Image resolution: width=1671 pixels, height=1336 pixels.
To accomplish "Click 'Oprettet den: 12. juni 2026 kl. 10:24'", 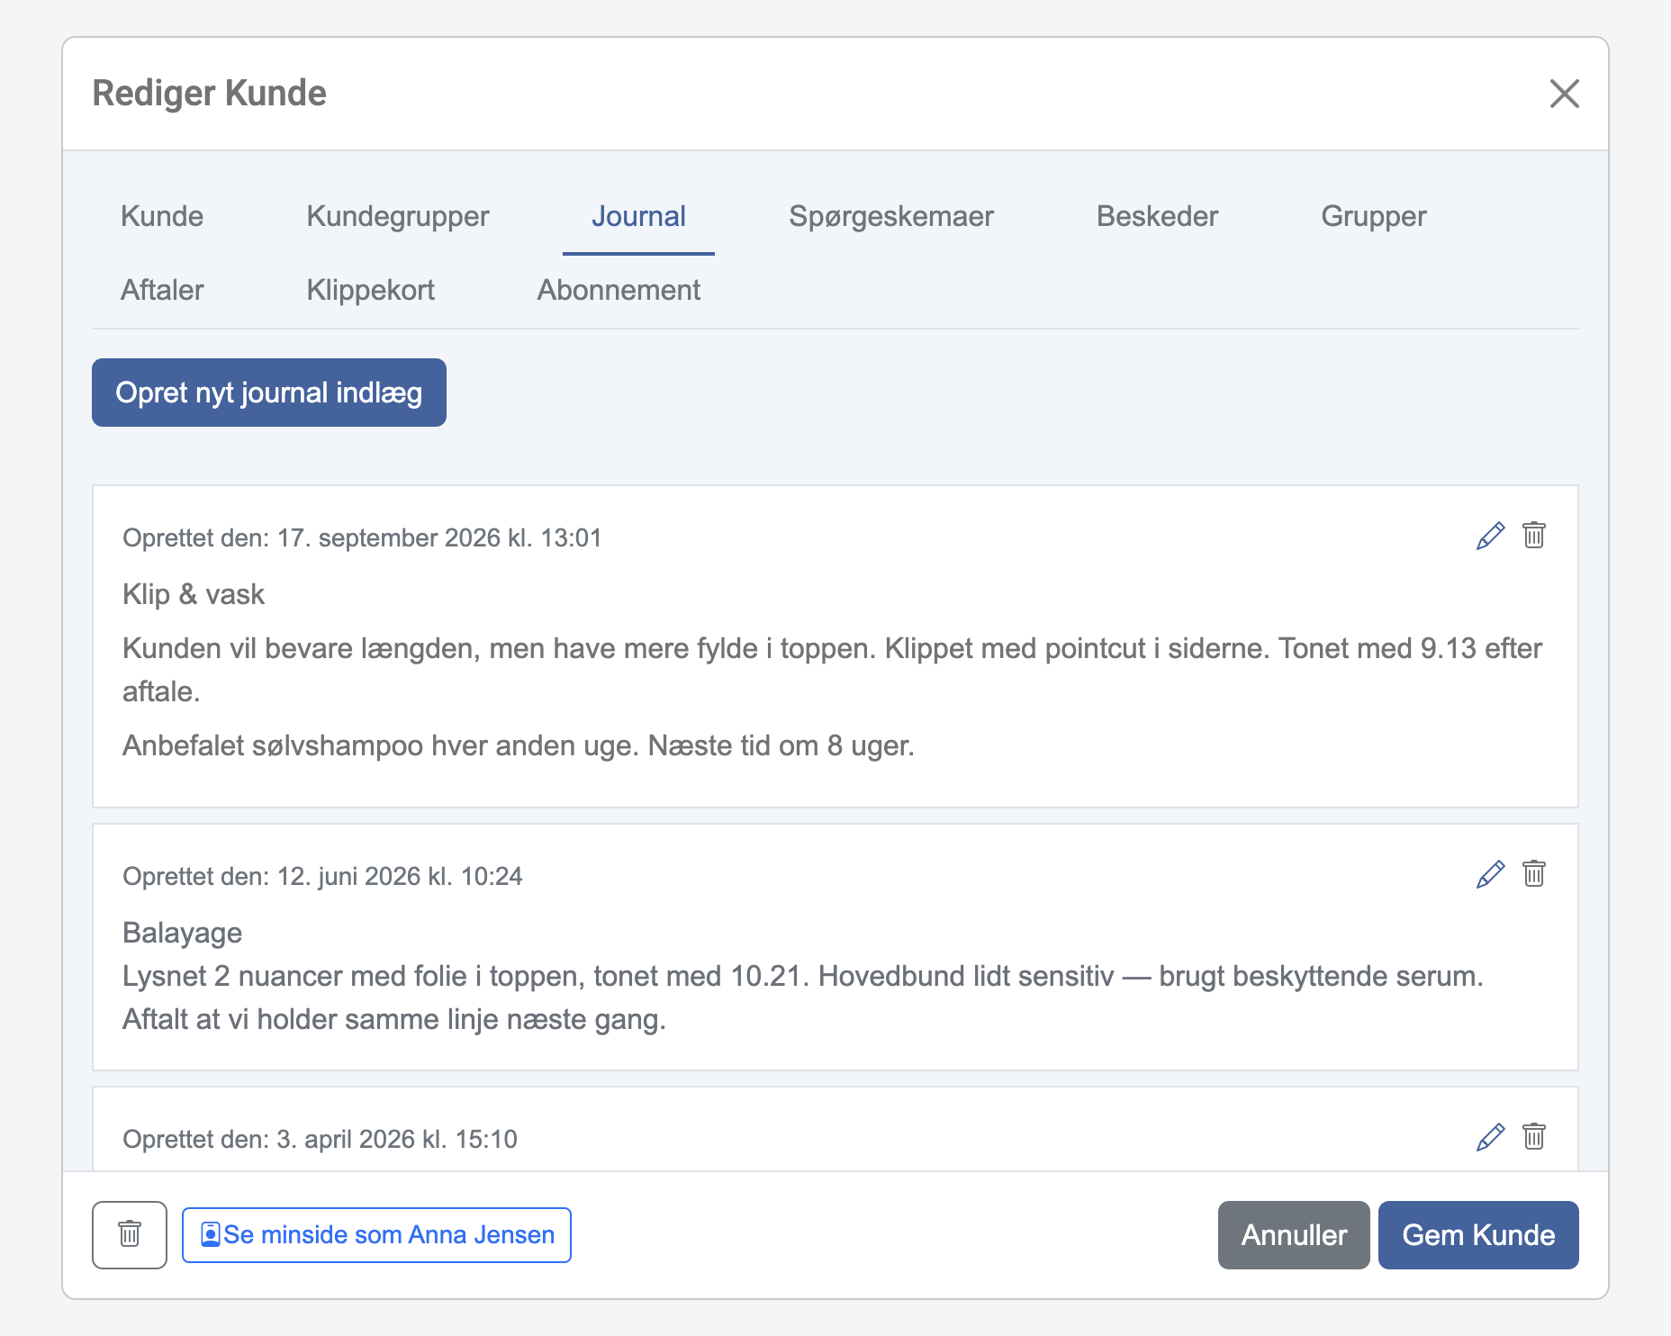I will 322,877.
